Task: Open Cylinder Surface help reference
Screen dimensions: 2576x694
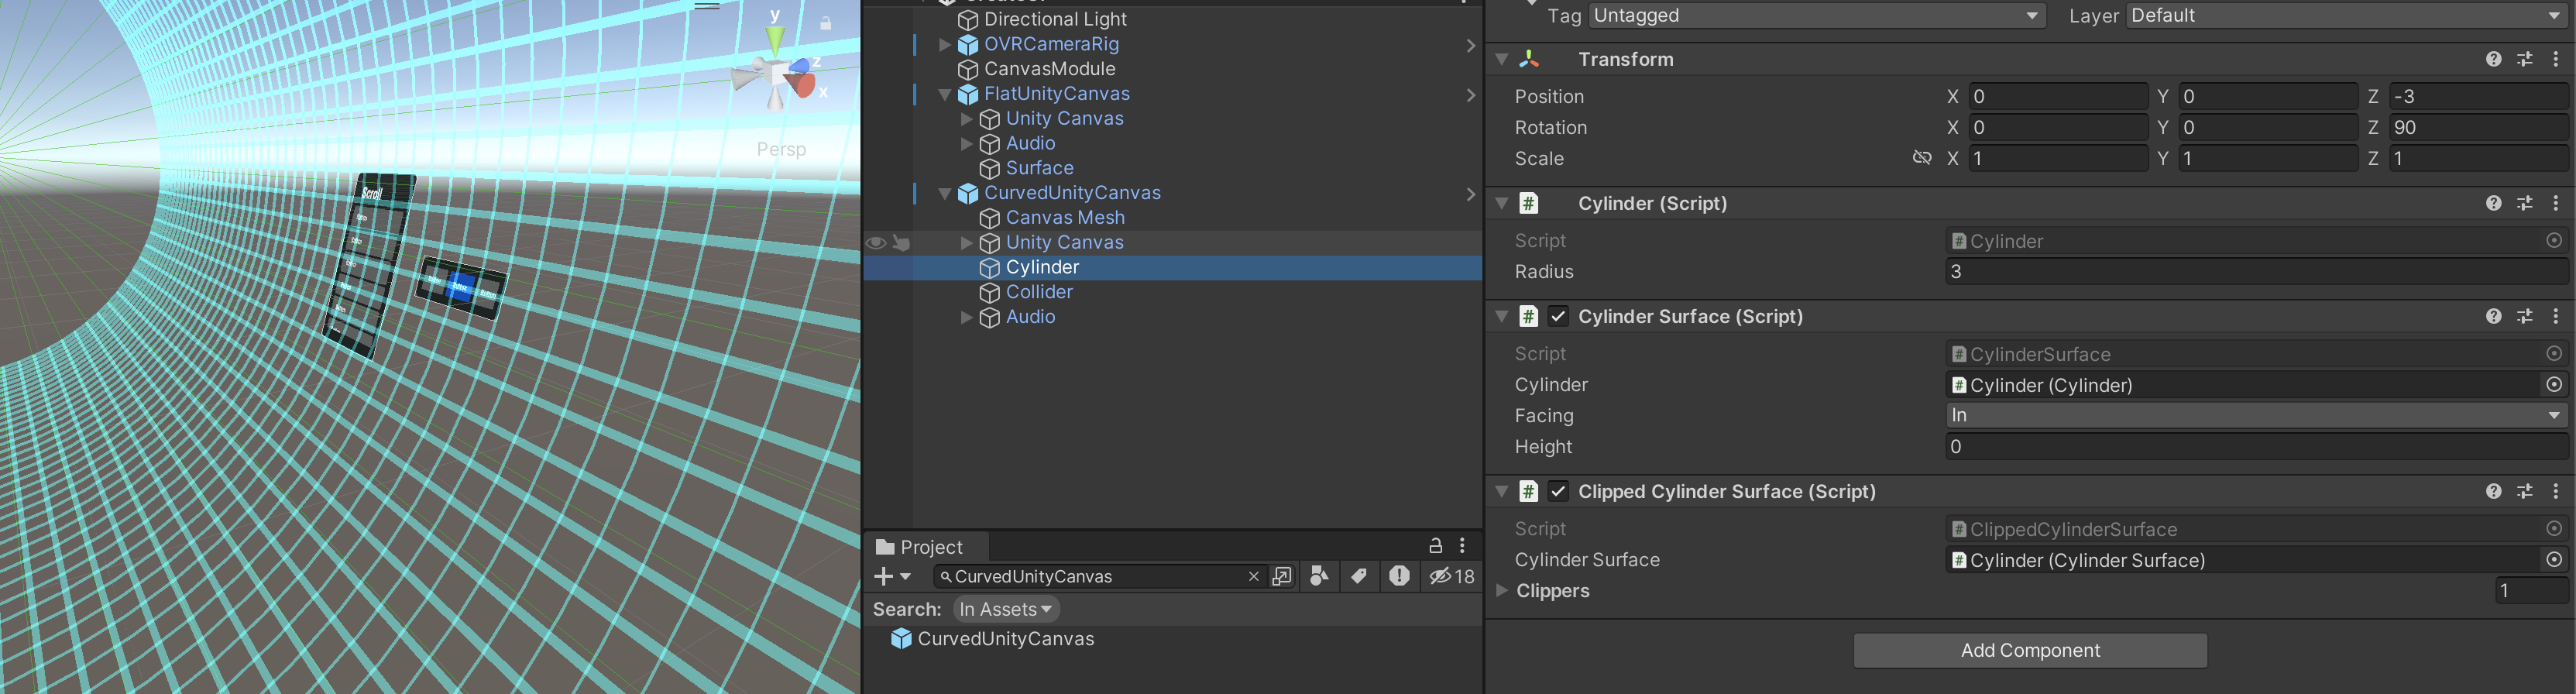Action: [x=2493, y=316]
